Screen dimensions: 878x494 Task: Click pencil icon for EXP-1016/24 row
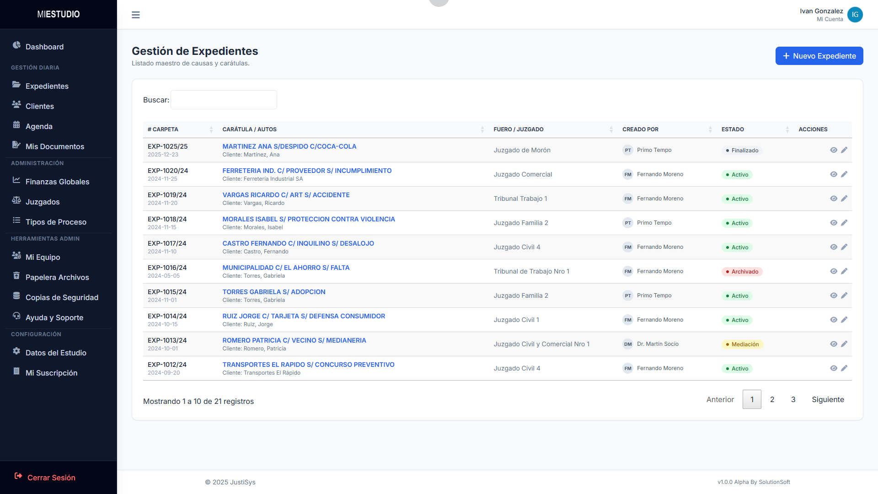point(844,271)
